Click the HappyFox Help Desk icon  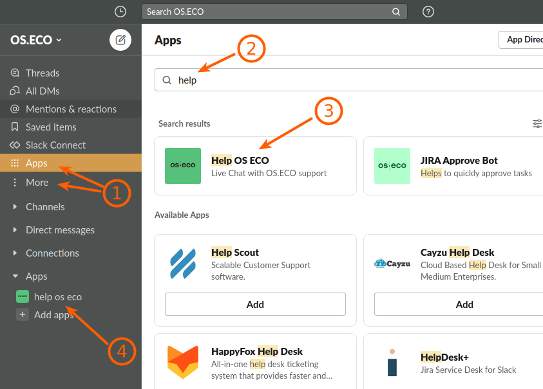click(182, 363)
